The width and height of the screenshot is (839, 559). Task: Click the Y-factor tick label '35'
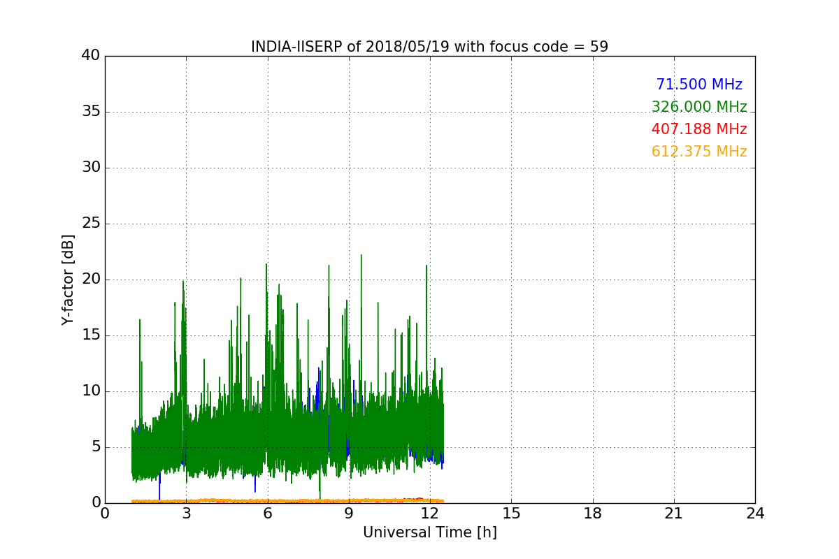click(x=91, y=112)
